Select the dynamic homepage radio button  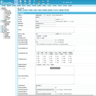tap(42, 36)
